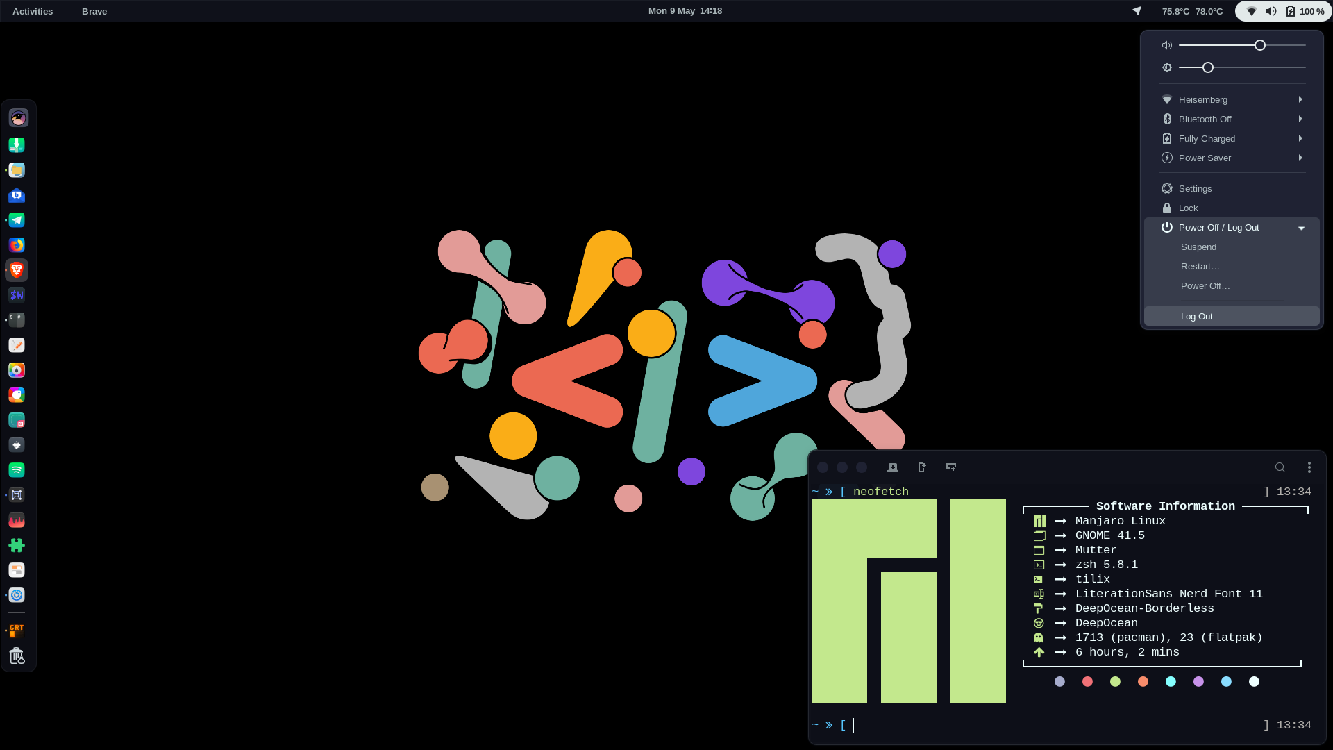Open the green downloader app in the dock
1333x750 pixels.
(x=17, y=145)
